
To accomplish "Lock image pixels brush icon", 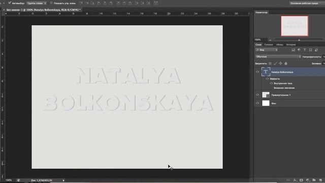I will pyautogui.click(x=275, y=64).
